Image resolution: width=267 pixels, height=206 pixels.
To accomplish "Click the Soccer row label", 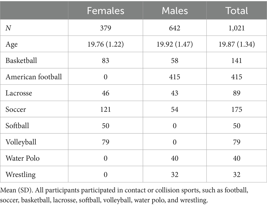I will [x=16, y=109].
